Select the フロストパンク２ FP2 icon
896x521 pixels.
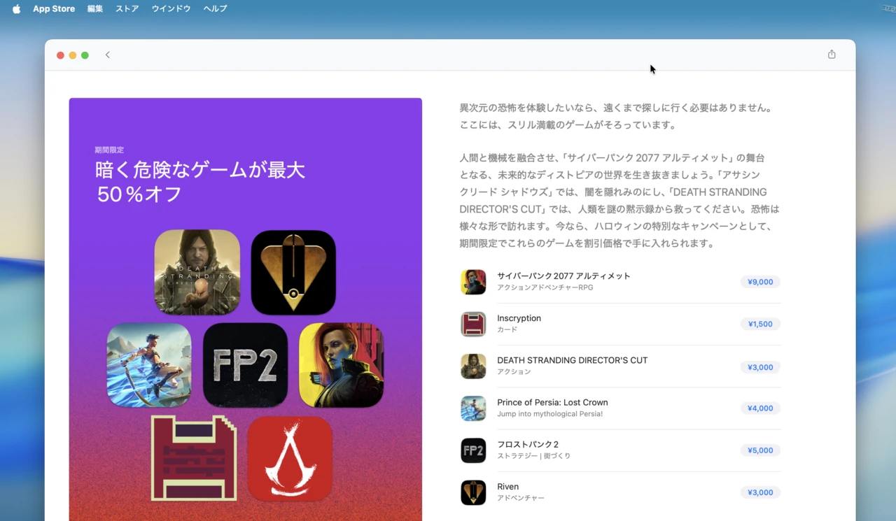[473, 450]
